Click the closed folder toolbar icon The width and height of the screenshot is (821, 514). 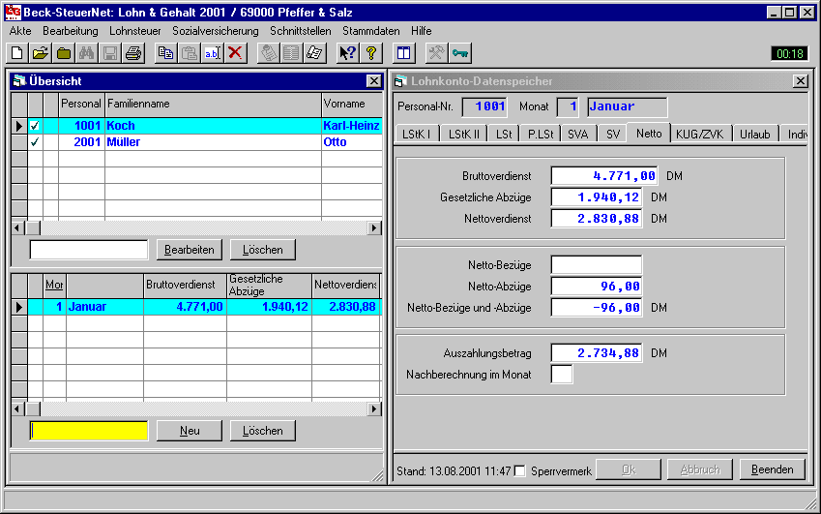(x=64, y=53)
